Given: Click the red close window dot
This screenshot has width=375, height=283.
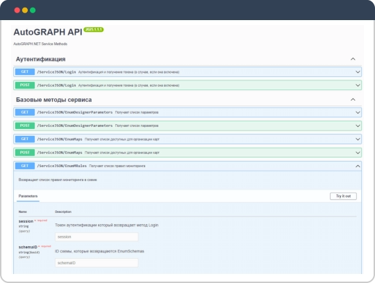Looking at the screenshot, I should pos(17,10).
